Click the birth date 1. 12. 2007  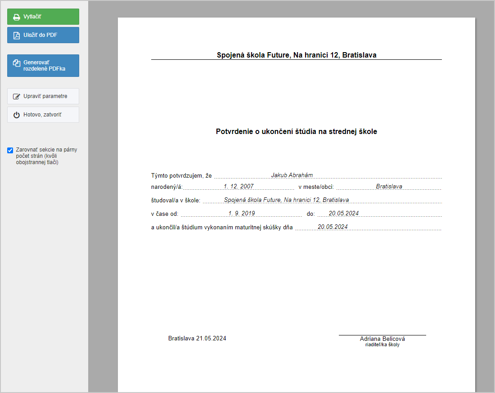coord(238,187)
